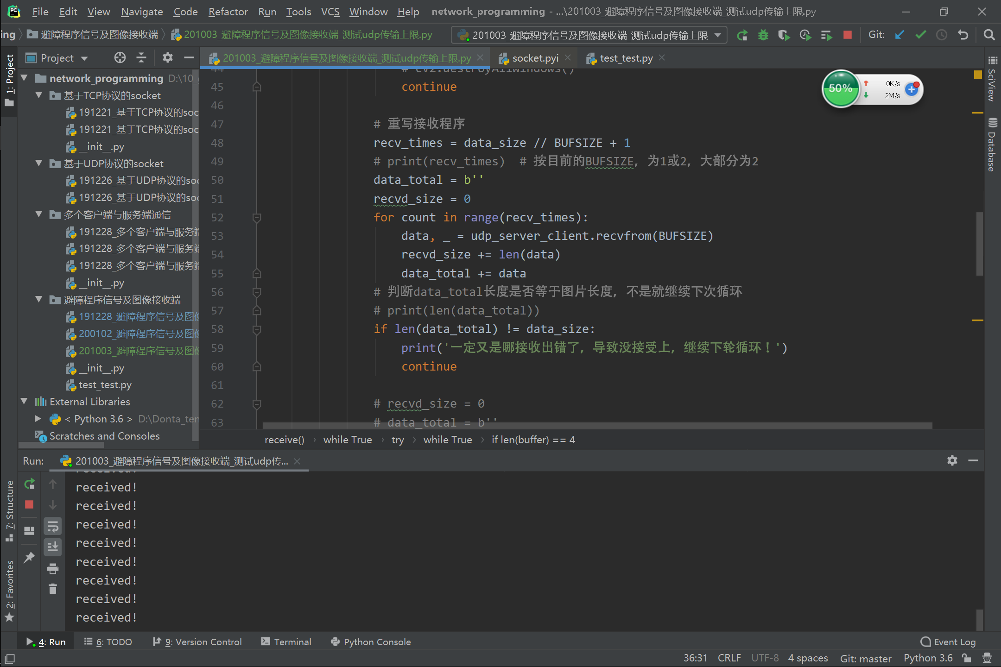The height and width of the screenshot is (667, 1001).
Task: Open Search Everywhere magnifier icon
Action: 989,35
